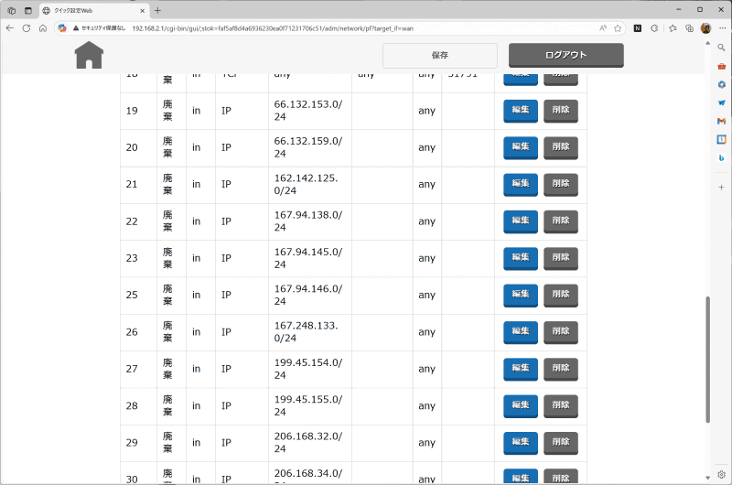This screenshot has width=732, height=485.
Task: Click the browser back arrow
Action: pyautogui.click(x=10, y=28)
